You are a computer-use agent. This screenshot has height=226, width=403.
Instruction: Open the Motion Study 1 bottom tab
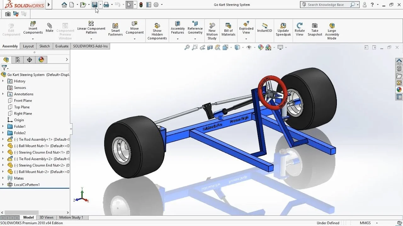[71, 218]
